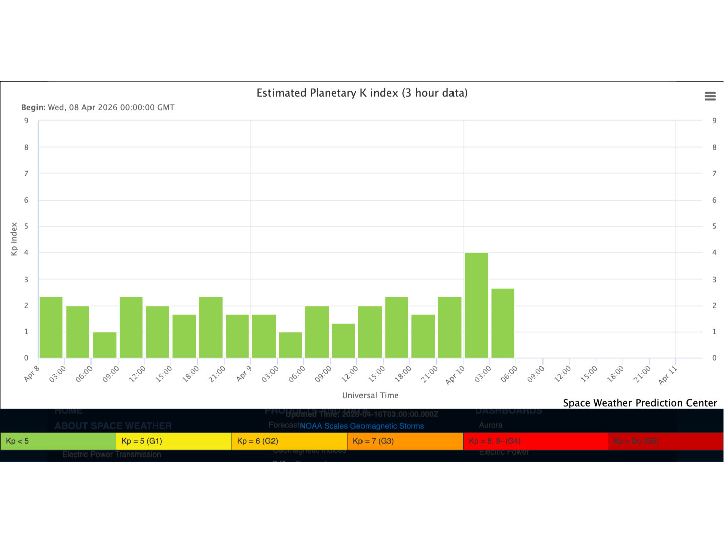
Task: Pick the orange Kp = 7 (G3) swatch
Action: point(405,441)
